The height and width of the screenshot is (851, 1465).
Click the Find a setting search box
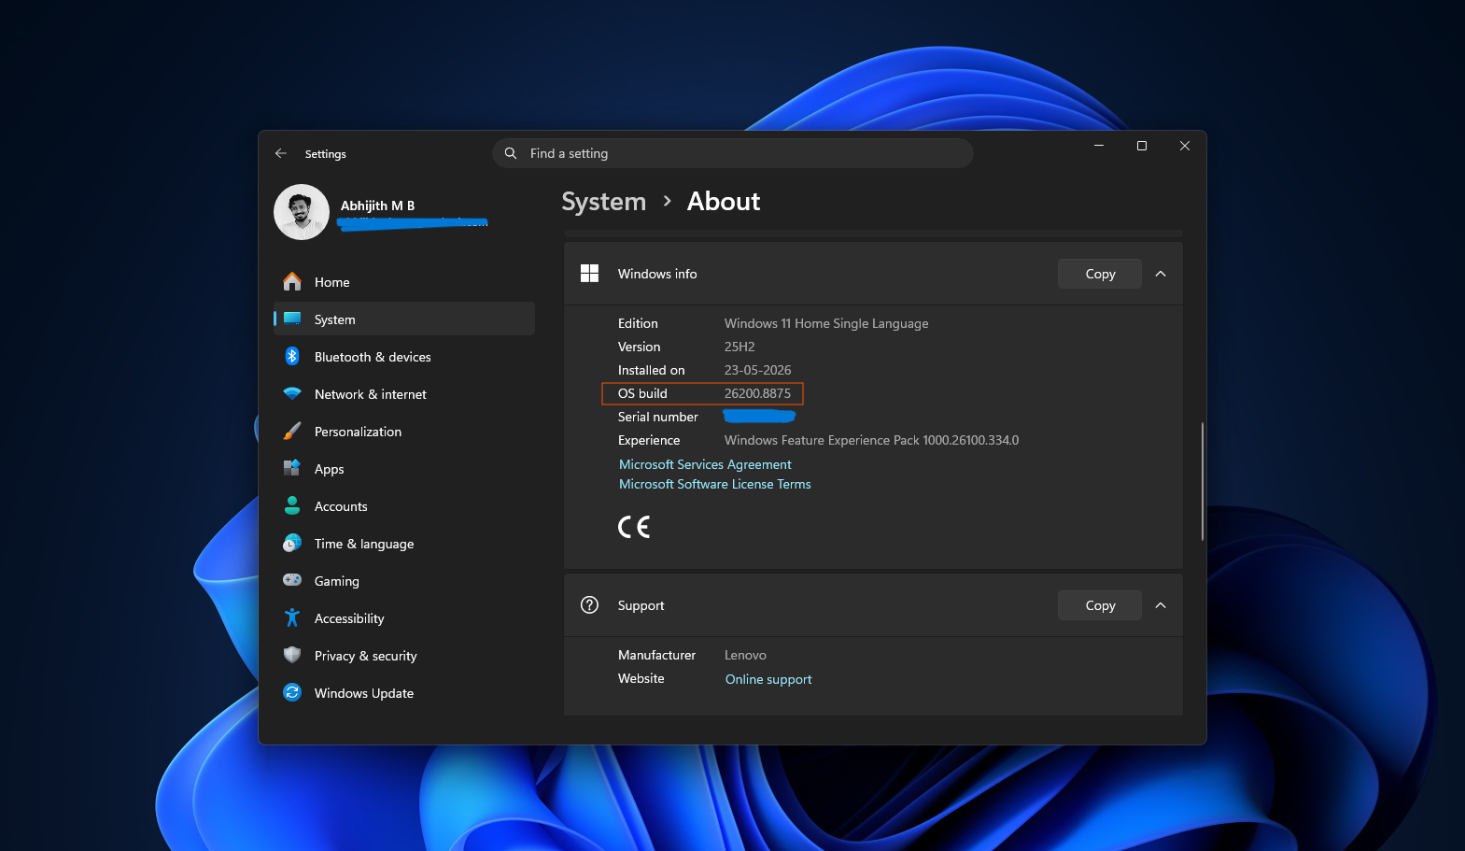(733, 153)
